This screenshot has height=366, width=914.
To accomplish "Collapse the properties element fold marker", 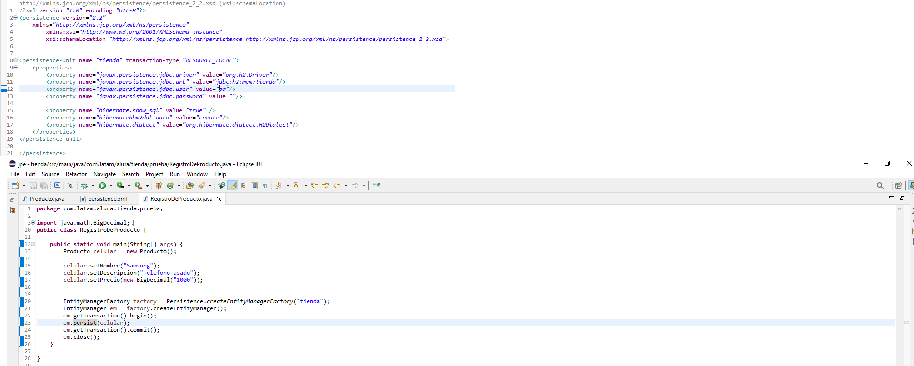I will pyautogui.click(x=15, y=68).
